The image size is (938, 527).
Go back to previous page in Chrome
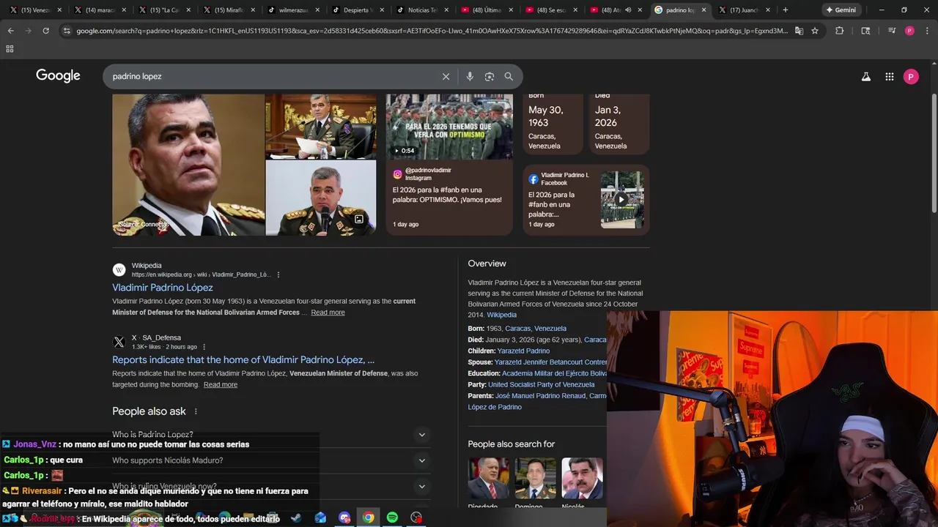coord(10,31)
